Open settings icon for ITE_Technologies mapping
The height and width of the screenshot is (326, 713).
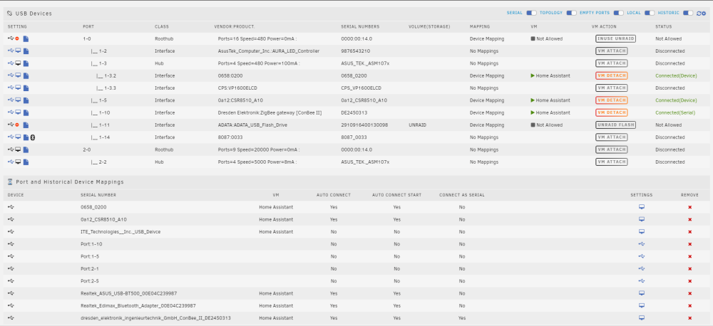pyautogui.click(x=642, y=231)
